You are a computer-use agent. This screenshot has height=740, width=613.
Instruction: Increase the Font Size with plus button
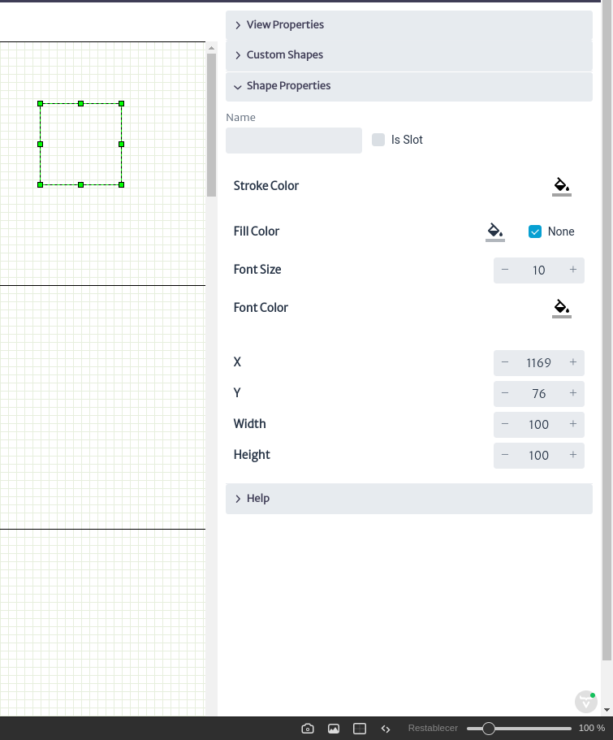tap(573, 270)
